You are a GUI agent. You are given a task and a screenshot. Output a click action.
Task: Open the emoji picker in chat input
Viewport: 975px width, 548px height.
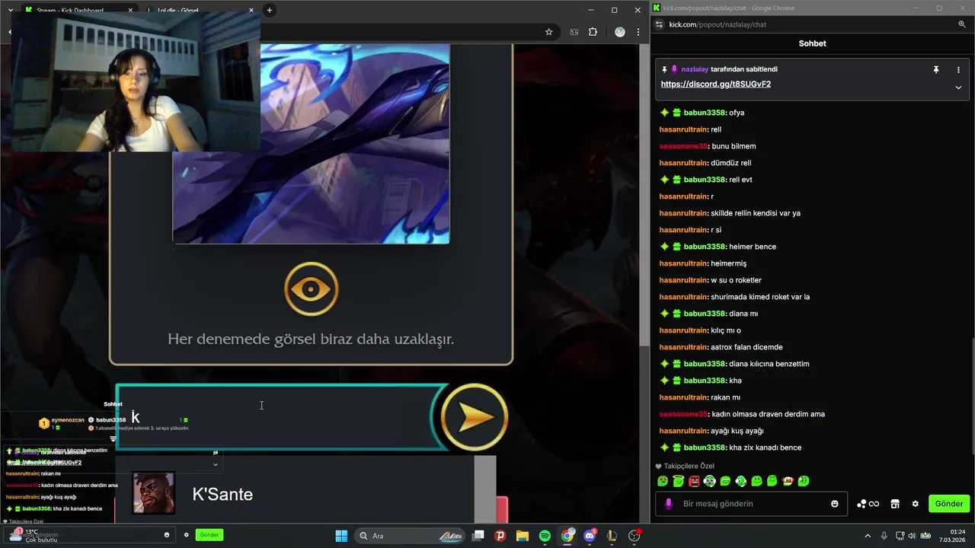835,504
